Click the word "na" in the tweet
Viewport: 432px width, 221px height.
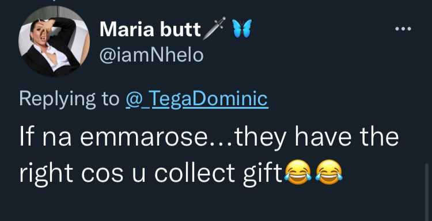57,139
